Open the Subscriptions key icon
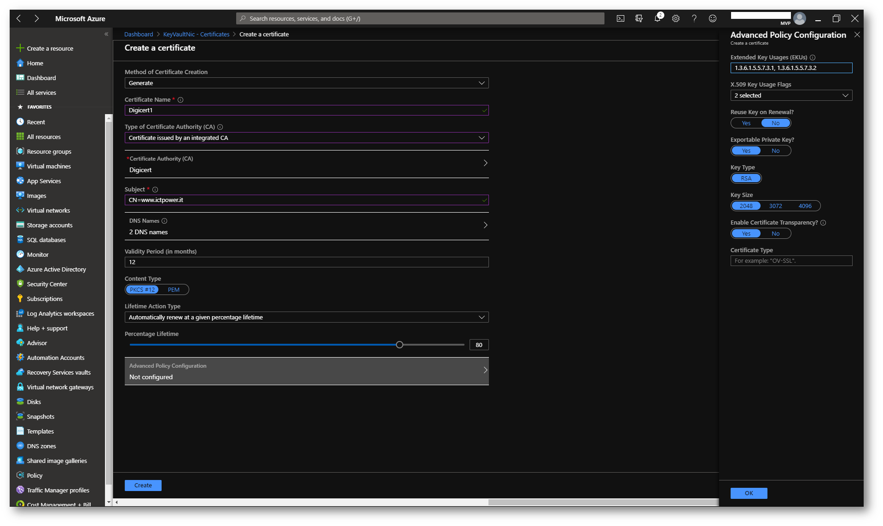 (20, 299)
